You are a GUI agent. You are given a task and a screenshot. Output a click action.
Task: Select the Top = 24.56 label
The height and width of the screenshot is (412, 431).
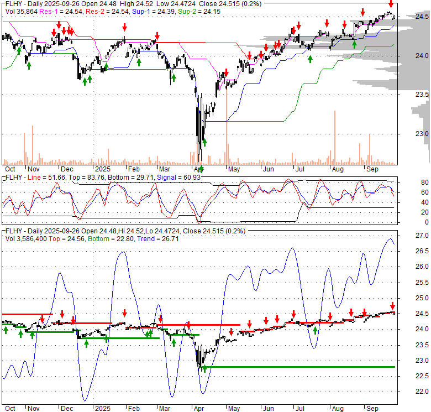click(67, 239)
